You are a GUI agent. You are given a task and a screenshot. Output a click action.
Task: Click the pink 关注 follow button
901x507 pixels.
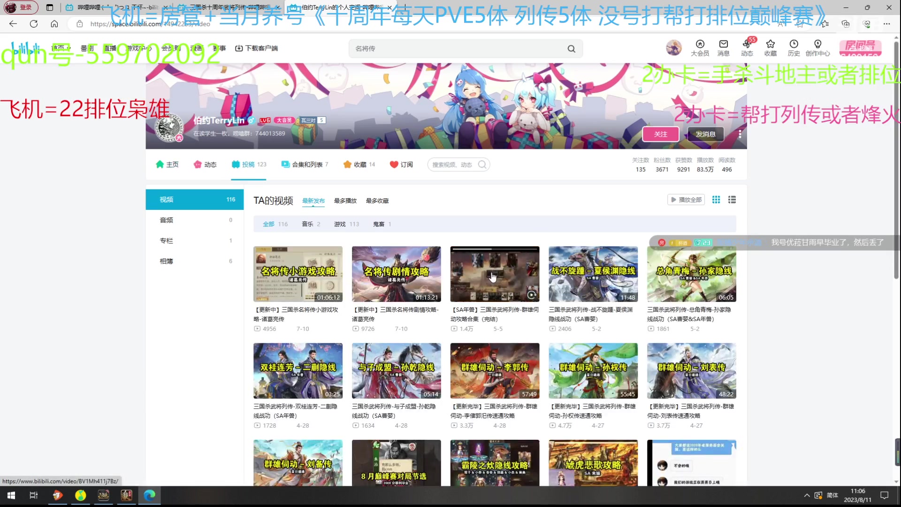(x=660, y=134)
